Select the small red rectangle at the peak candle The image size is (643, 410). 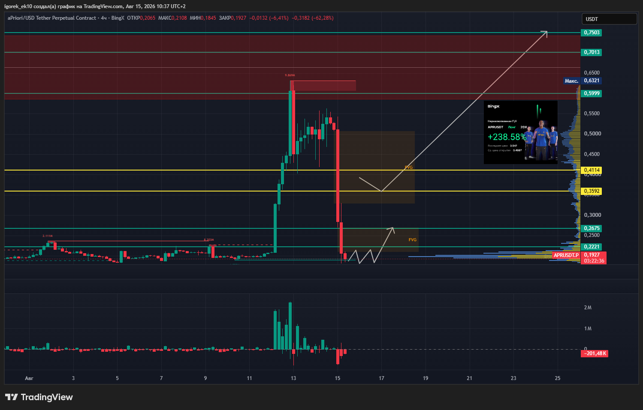(323, 86)
